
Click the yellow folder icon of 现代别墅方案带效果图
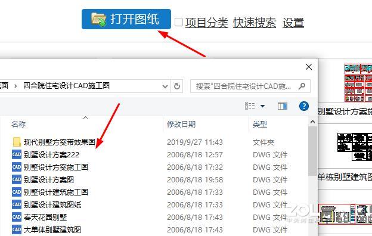(x=17, y=142)
